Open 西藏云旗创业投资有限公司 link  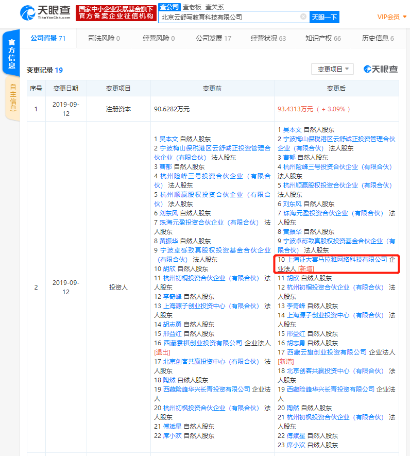click(327, 352)
